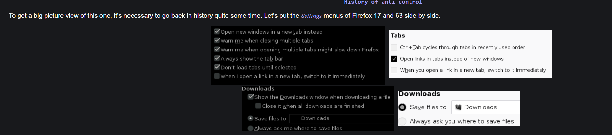Viewport: 612px width, 135px height.
Task: Click the 'History of anti-control' heading
Action: click(x=383, y=2)
